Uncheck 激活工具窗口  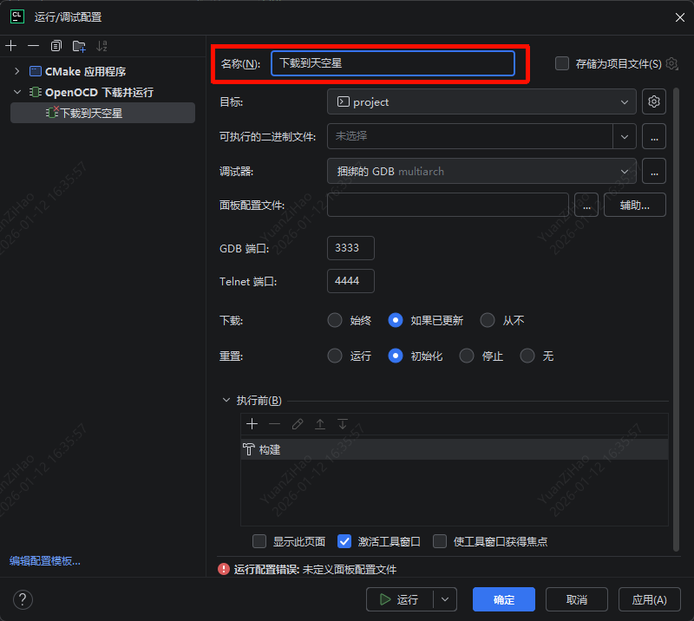coord(344,541)
